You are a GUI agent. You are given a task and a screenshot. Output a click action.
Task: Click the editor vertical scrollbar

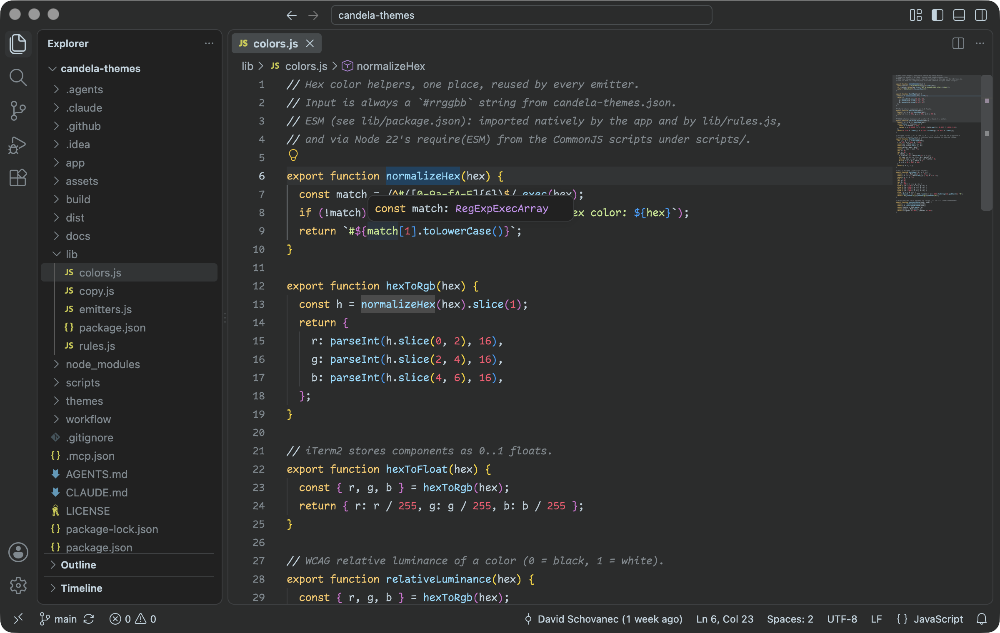tap(987, 142)
